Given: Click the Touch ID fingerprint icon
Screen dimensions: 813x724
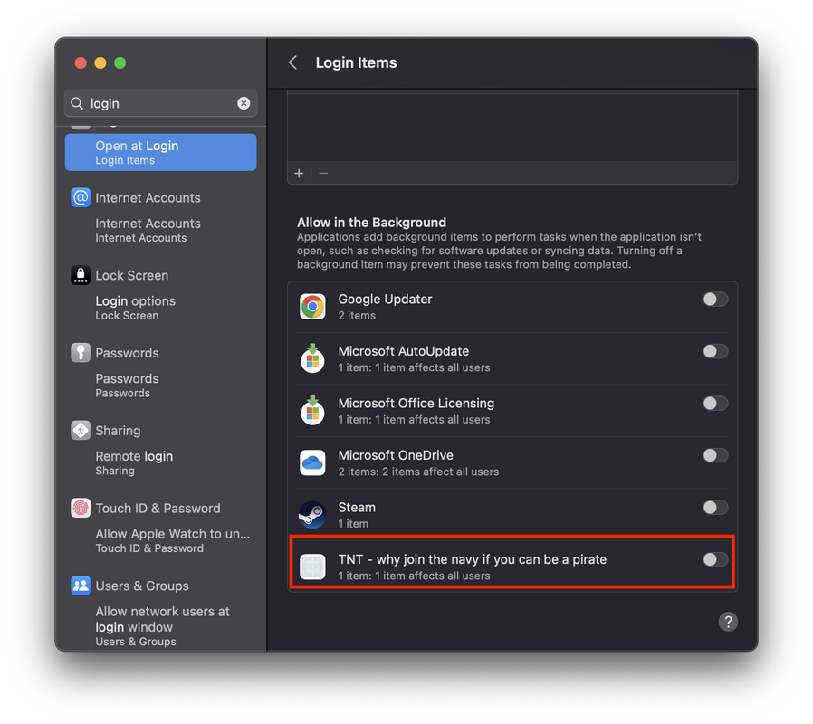Looking at the screenshot, I should coord(81,508).
